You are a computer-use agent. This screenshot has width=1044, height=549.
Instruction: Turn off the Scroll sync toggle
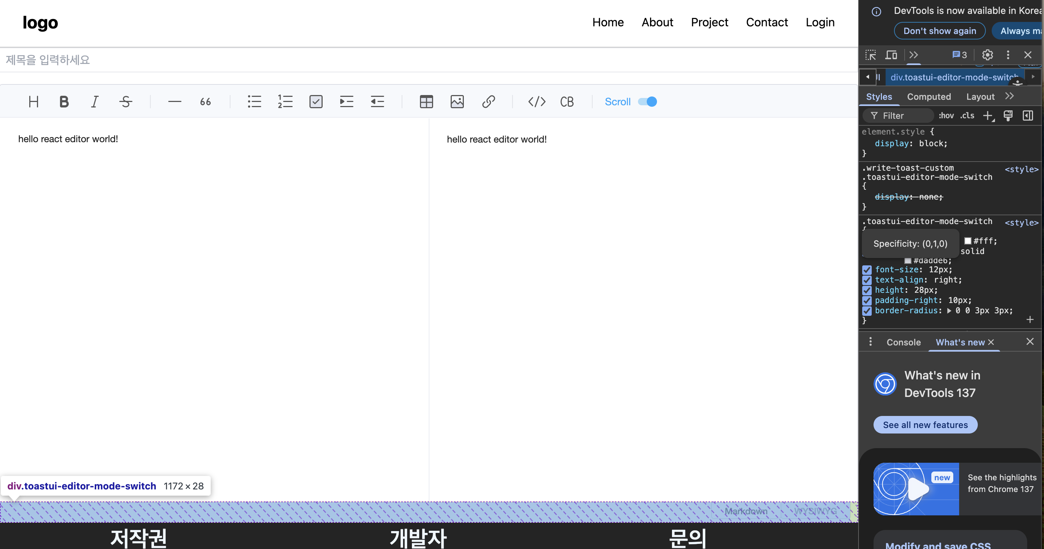647,102
